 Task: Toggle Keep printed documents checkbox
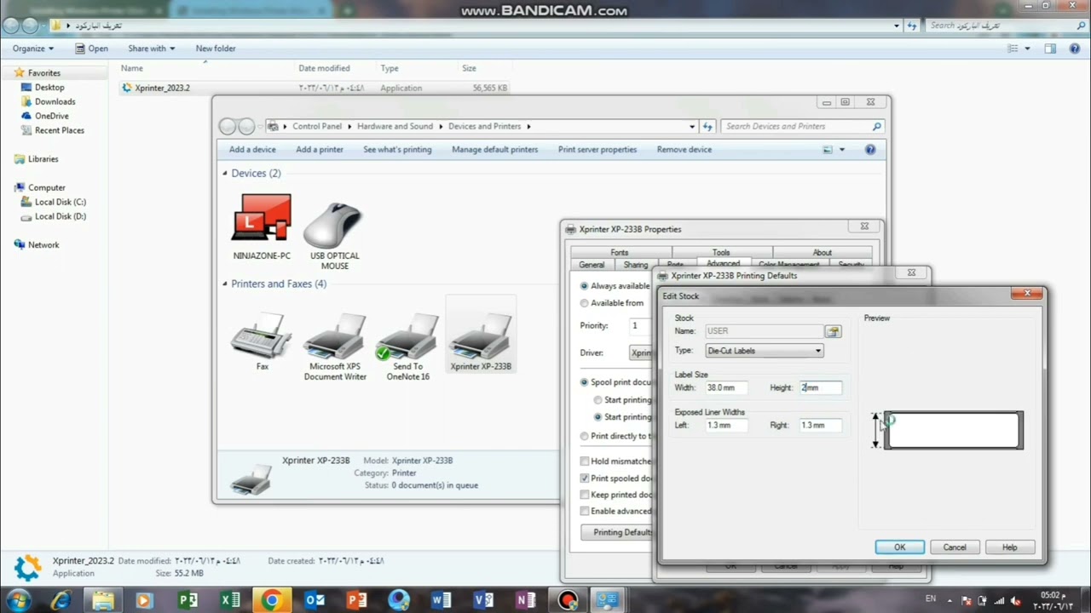pos(585,495)
